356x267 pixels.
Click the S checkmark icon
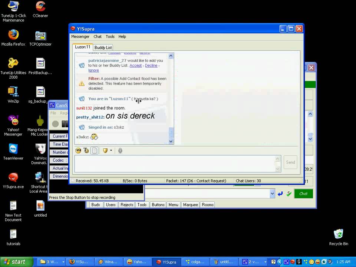(289, 194)
